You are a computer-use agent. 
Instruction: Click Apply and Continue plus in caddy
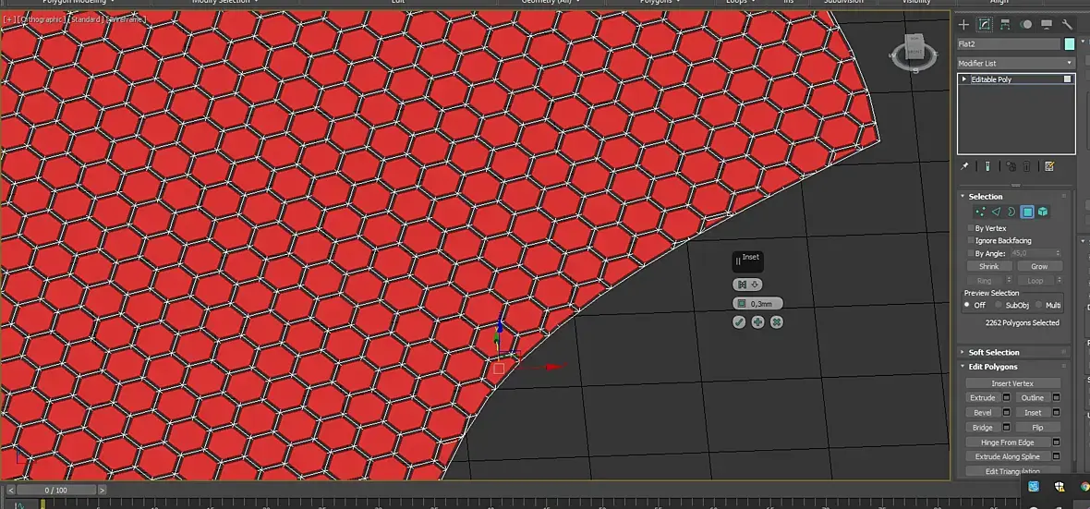(757, 322)
